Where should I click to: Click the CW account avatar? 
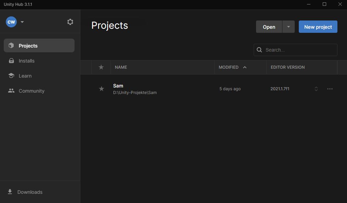coord(11,22)
